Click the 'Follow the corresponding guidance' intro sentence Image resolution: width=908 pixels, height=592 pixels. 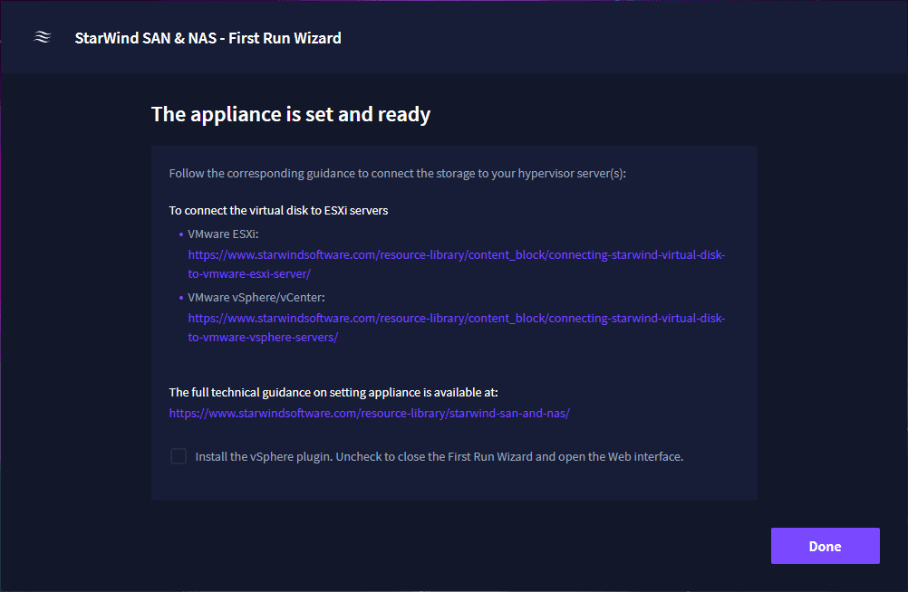pos(397,174)
